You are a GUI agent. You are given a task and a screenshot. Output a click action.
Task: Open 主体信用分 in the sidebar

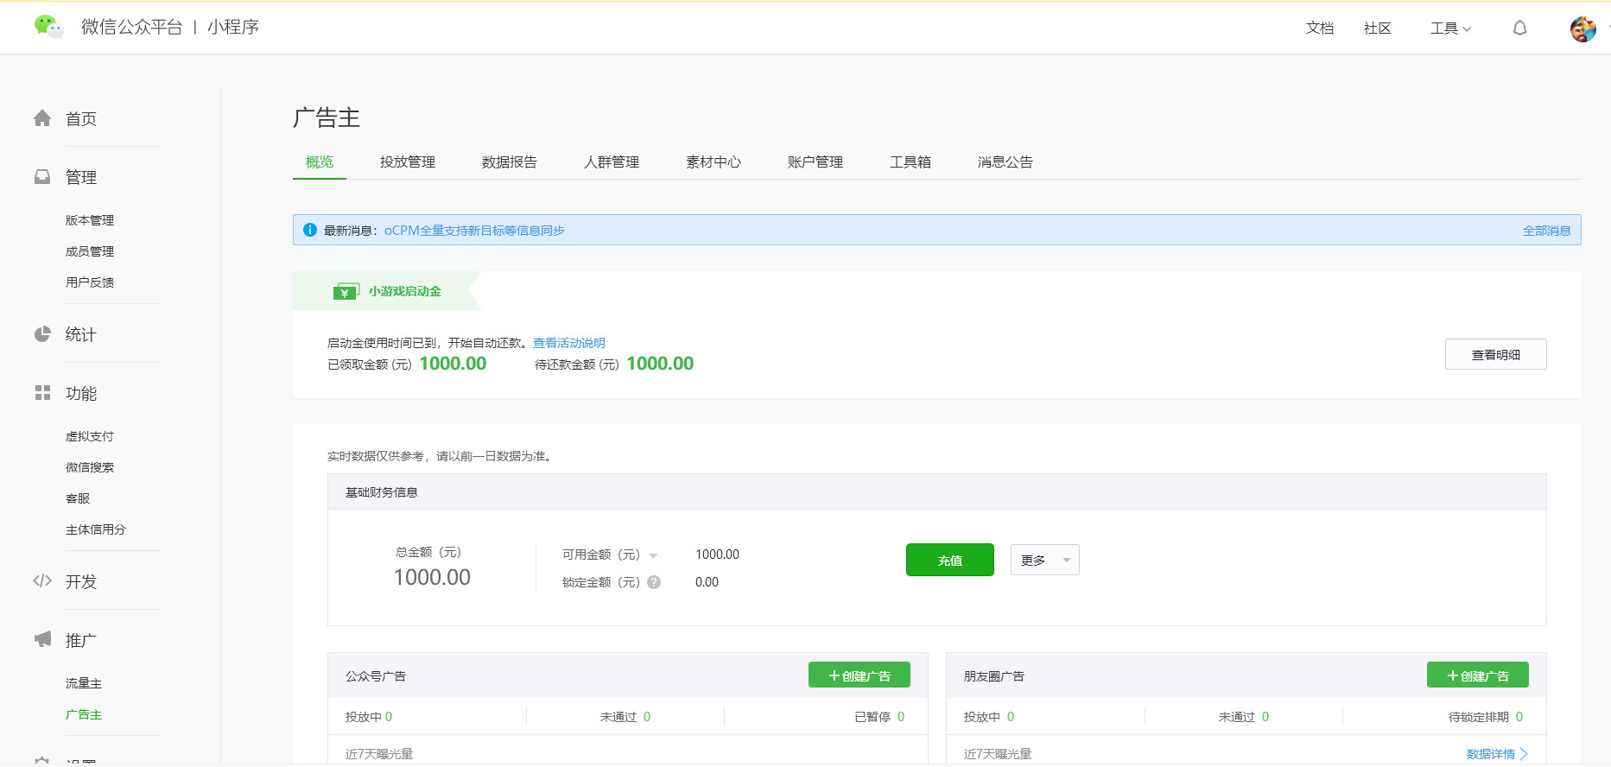(96, 529)
